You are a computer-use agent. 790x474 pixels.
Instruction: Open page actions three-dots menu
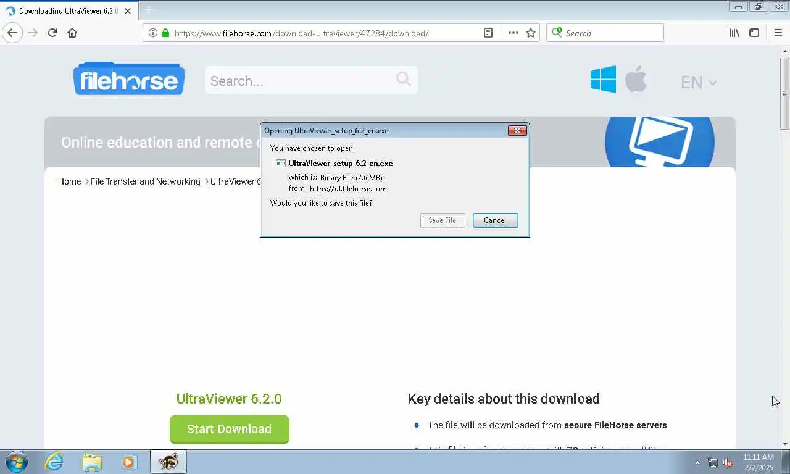tap(513, 33)
